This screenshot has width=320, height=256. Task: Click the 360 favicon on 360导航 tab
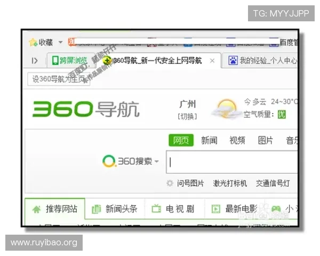click(107, 60)
